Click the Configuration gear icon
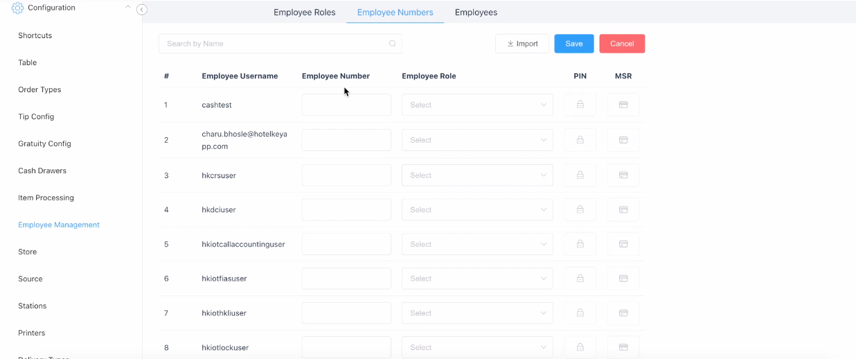Screen dimensions: 856x359 tap(17, 8)
